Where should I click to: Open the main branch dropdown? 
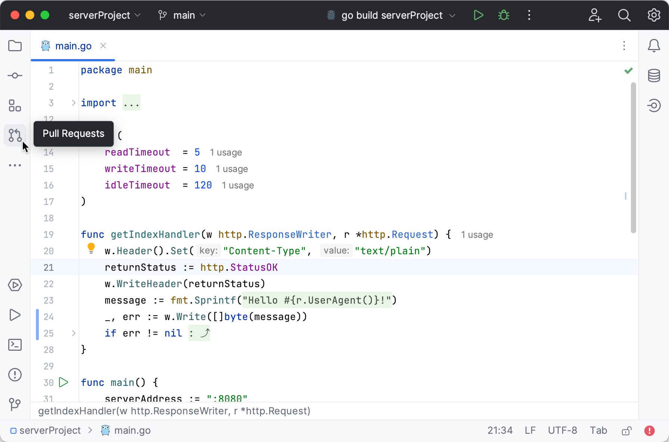click(182, 15)
